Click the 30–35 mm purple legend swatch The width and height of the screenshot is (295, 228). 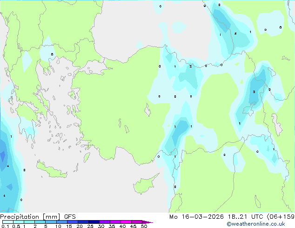[x=105, y=222]
